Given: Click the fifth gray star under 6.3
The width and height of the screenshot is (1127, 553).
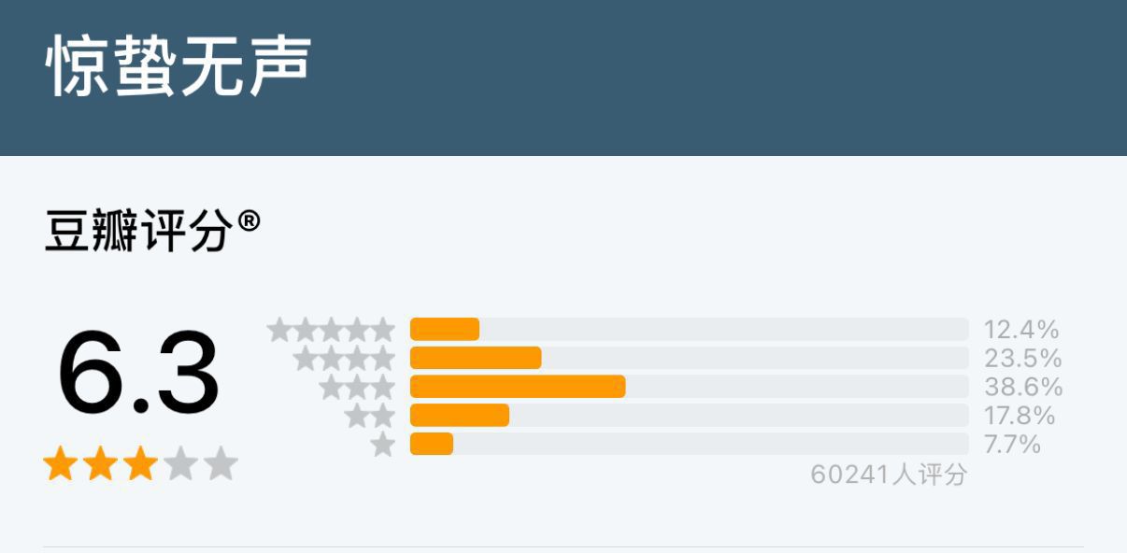Looking at the screenshot, I should [x=221, y=464].
